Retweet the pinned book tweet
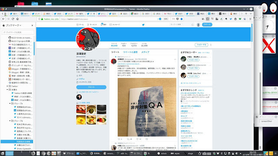278x156 pixels. [x=129, y=139]
